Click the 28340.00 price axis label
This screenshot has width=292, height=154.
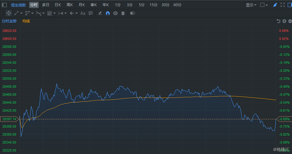(x=9, y=142)
